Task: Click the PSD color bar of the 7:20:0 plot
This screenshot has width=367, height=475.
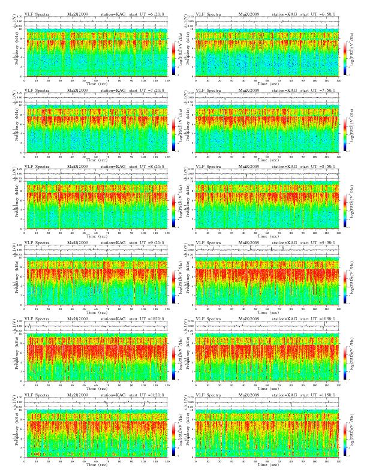Action: [x=173, y=134]
